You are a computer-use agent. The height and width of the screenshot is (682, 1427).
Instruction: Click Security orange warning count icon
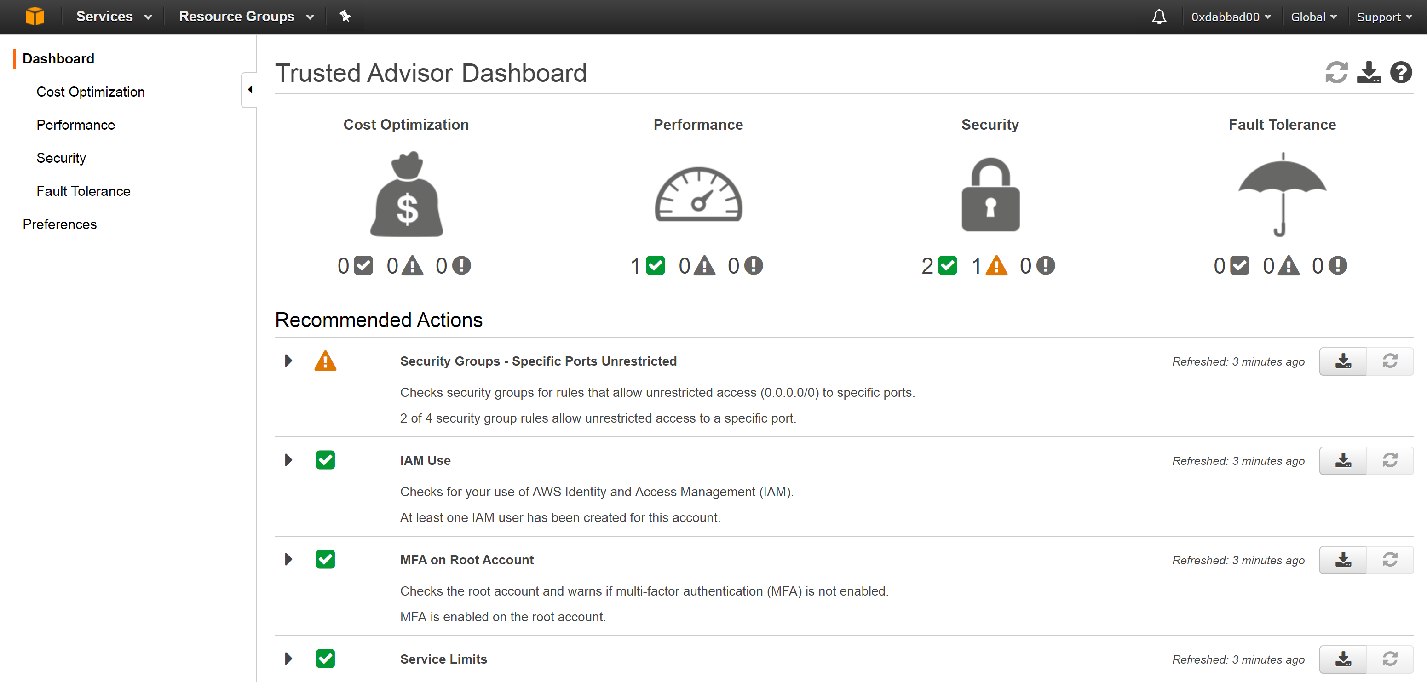[996, 266]
